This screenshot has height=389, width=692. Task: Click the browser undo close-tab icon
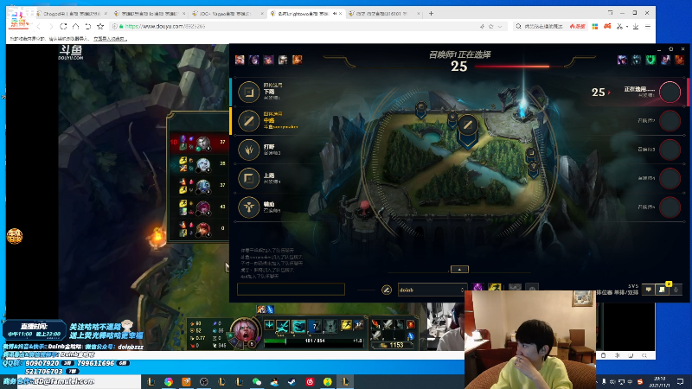[x=88, y=27]
